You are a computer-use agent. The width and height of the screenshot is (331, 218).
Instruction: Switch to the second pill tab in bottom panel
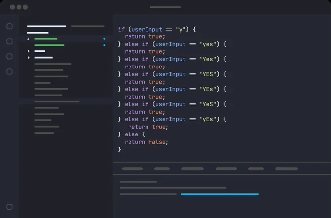click(x=162, y=168)
